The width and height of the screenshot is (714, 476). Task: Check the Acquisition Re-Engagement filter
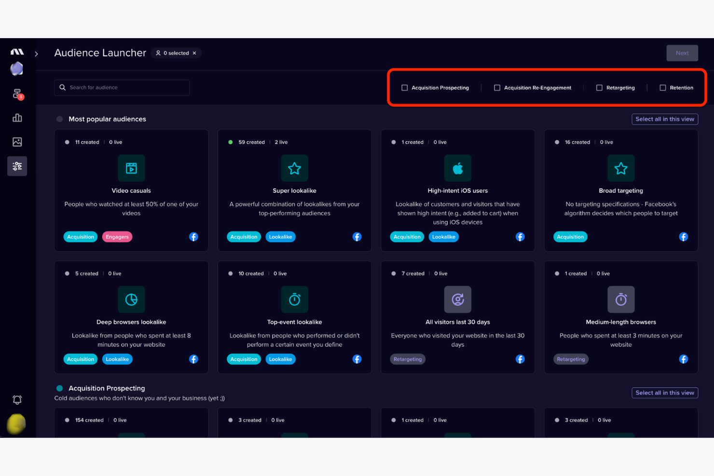[497, 87]
